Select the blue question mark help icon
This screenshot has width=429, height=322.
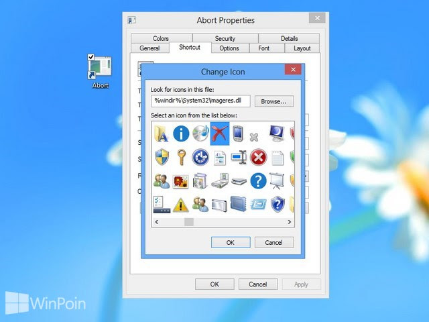258,180
